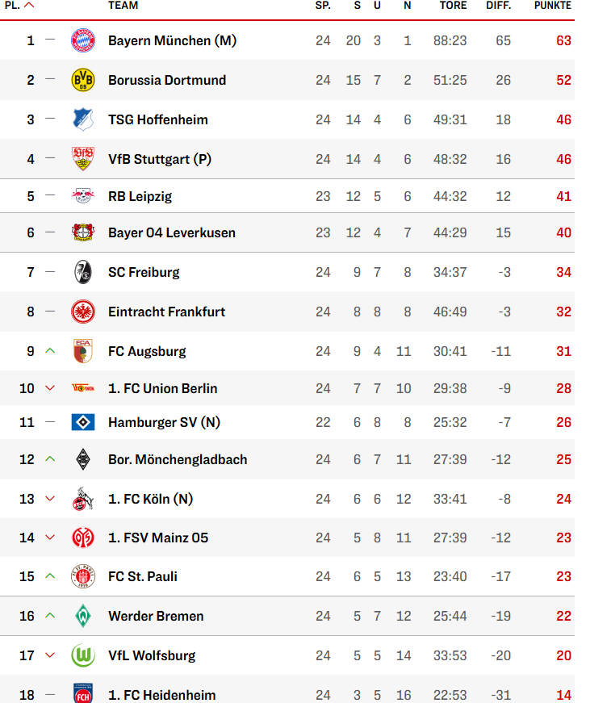
Task: Open the 1. FC Union Berlin link
Action: [x=162, y=388]
